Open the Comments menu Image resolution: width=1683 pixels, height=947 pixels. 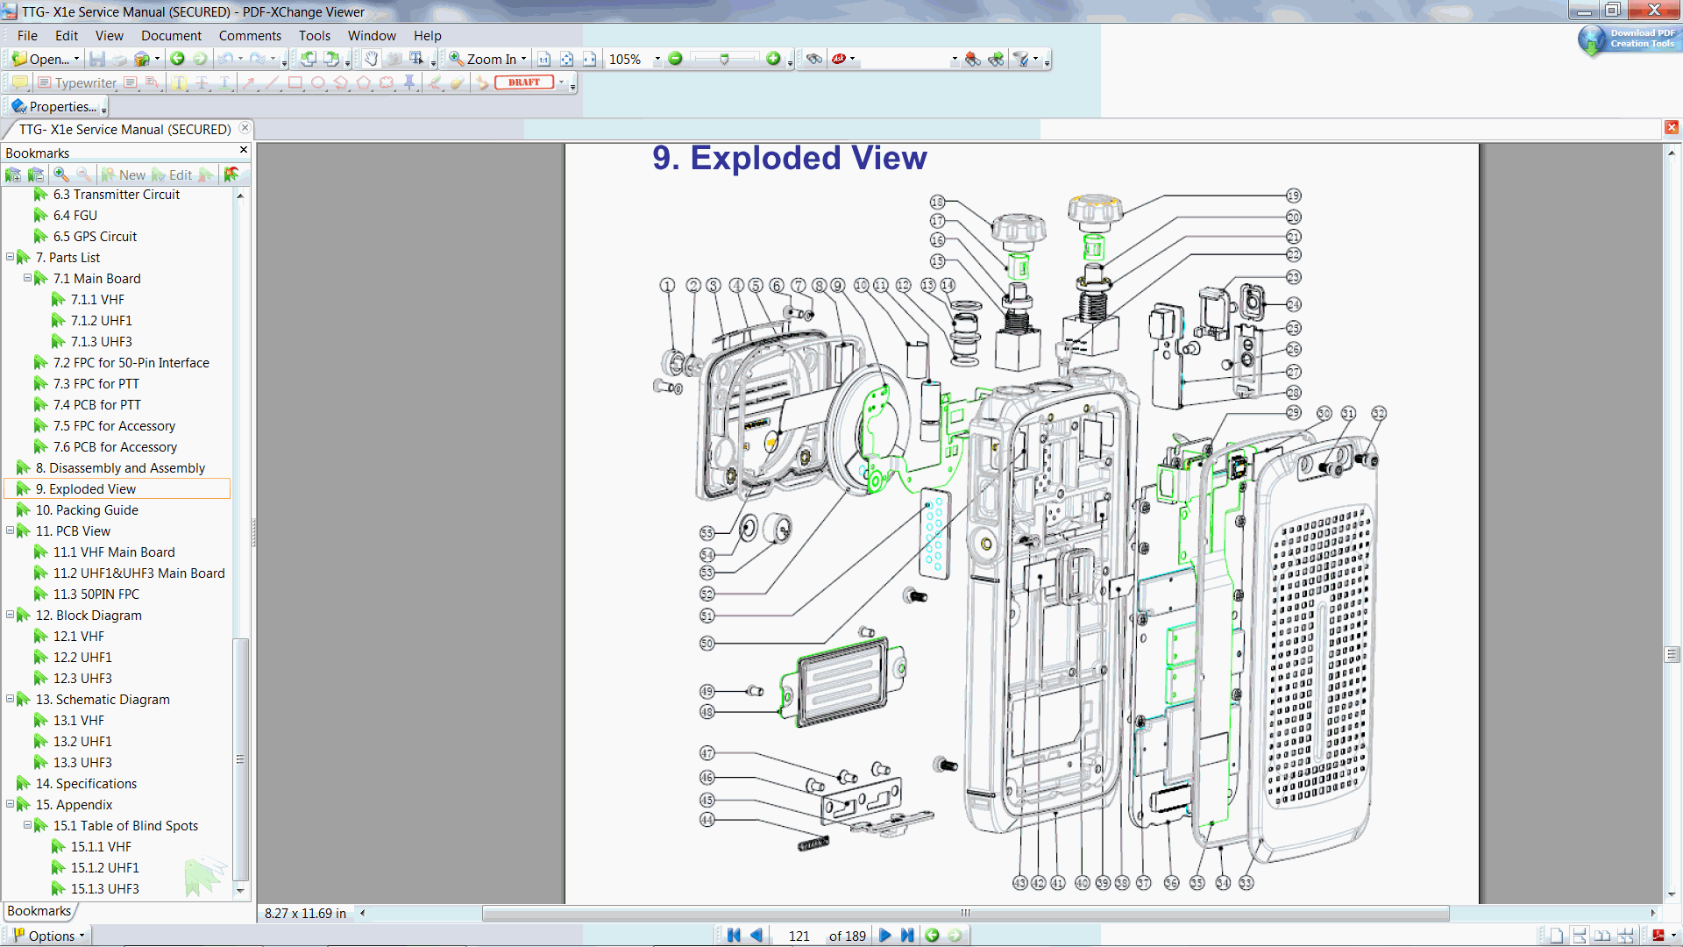click(250, 36)
